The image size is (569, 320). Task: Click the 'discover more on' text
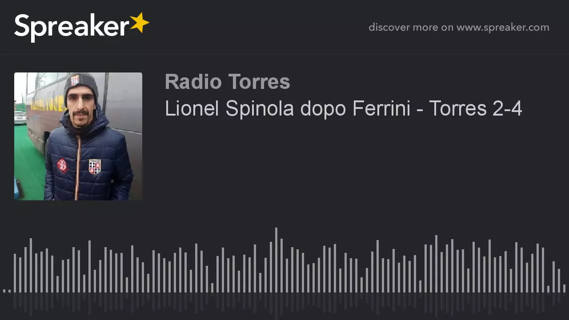point(411,28)
